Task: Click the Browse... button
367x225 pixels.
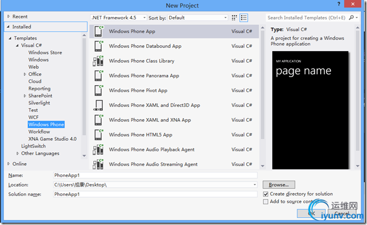Action: tap(279, 185)
